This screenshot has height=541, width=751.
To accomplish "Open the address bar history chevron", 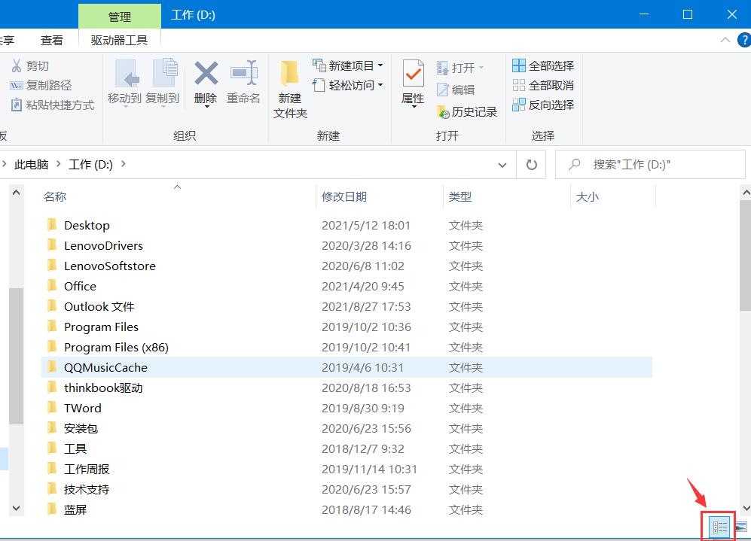I will point(502,164).
